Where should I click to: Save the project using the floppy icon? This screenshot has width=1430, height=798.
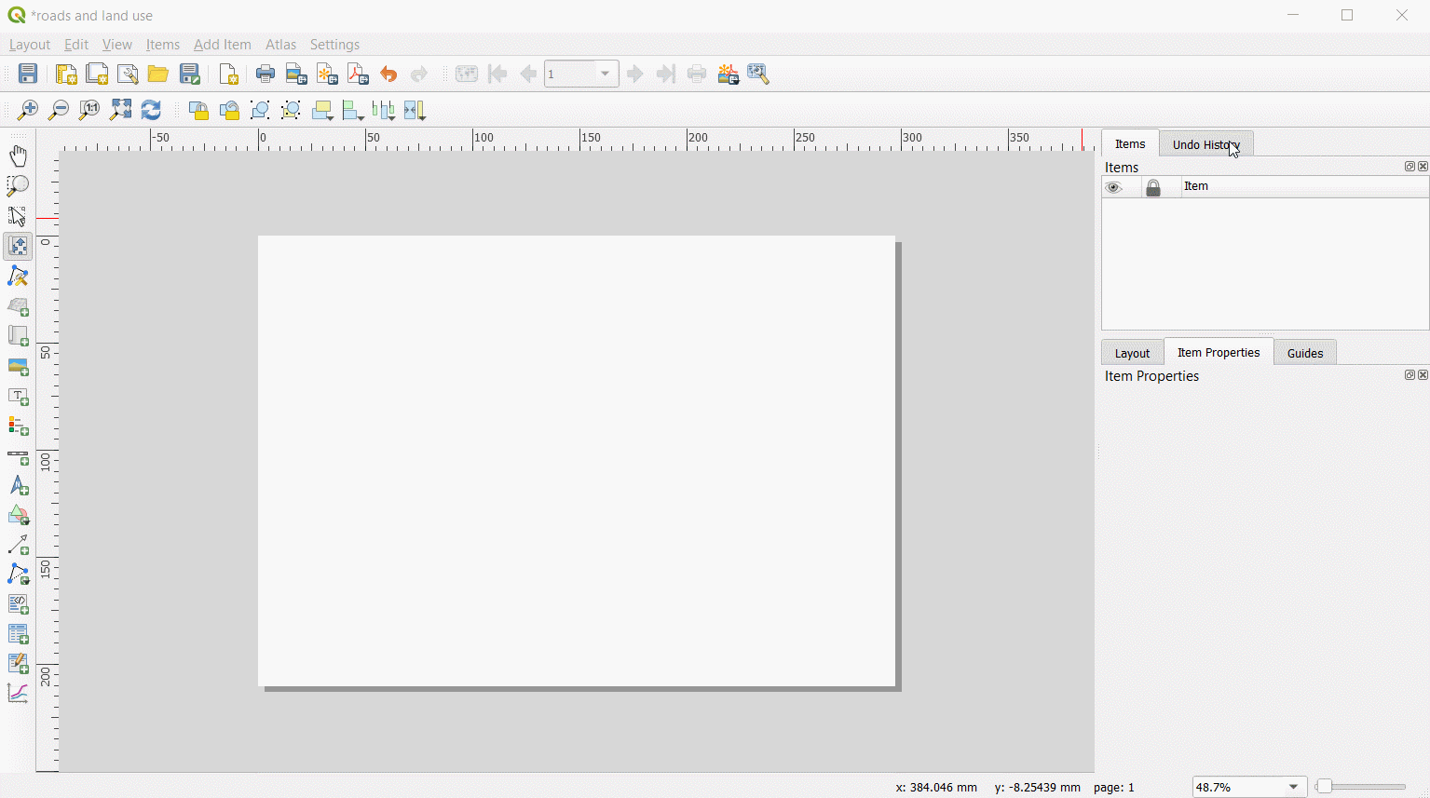coord(28,74)
